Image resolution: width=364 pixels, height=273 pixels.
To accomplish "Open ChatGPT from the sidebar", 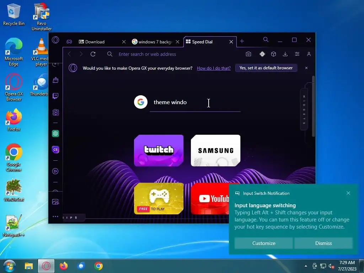I will pyautogui.click(x=55, y=134).
